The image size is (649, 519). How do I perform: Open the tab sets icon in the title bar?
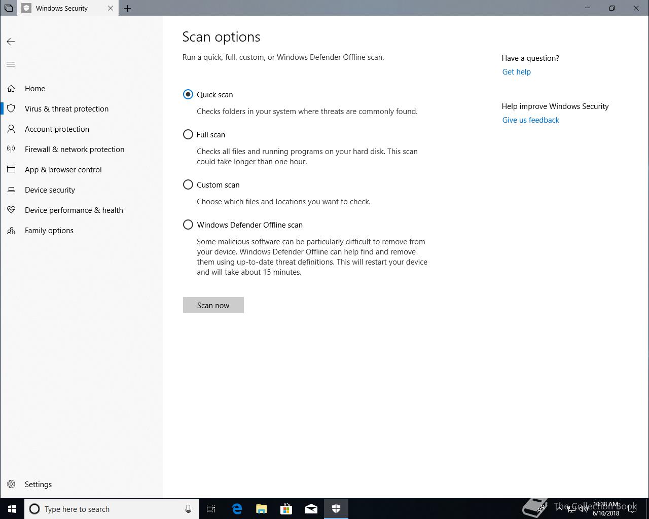point(9,8)
